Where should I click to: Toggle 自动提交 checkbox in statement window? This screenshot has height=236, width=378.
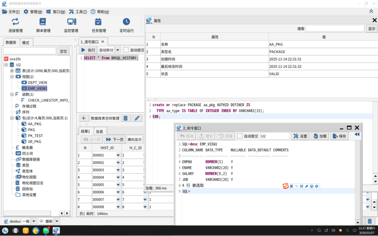[126, 50]
